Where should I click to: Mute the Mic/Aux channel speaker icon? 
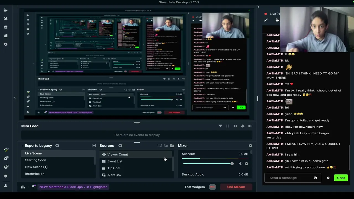coord(240,164)
